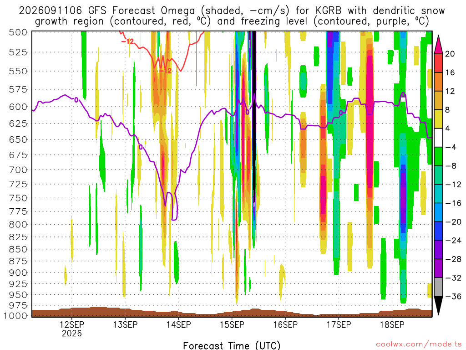Click the red -12 contour label near 550
The image size is (466, 350).
[x=165, y=71]
